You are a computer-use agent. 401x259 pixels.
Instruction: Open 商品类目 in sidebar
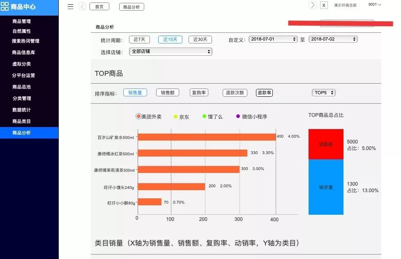coord(21,121)
